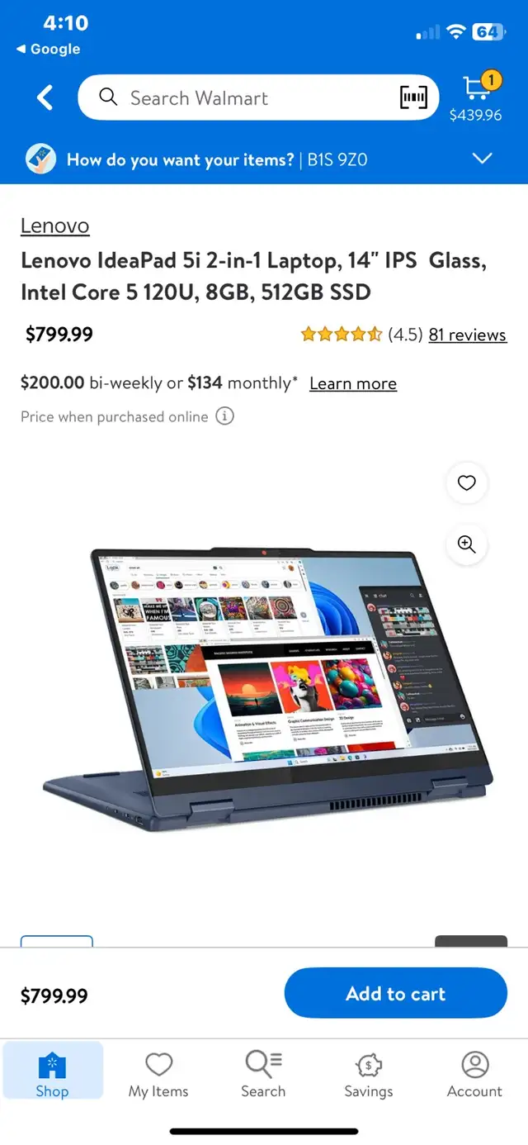
Task: Switch to My Items tab
Action: (158, 1075)
